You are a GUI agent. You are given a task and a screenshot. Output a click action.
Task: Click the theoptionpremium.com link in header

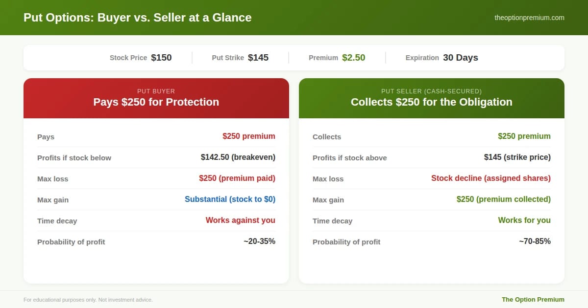[529, 18]
